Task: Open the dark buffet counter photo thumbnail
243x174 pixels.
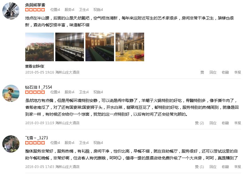Action: 70,47
